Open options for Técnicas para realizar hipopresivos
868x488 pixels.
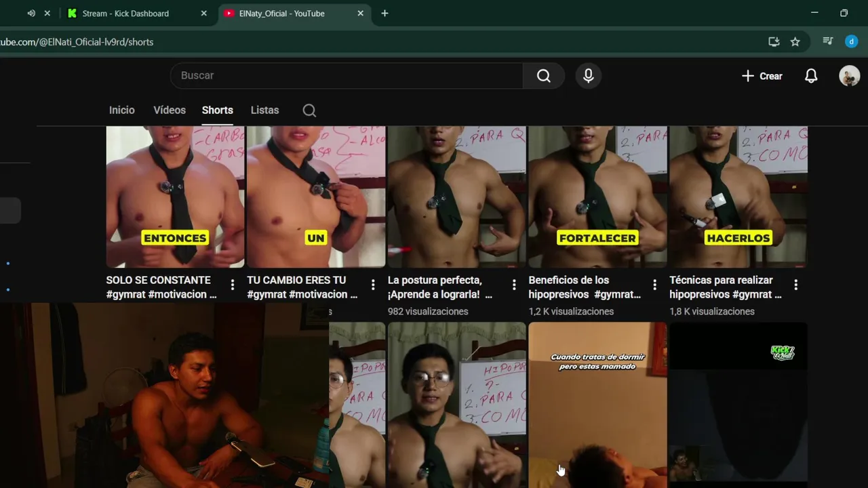click(795, 285)
